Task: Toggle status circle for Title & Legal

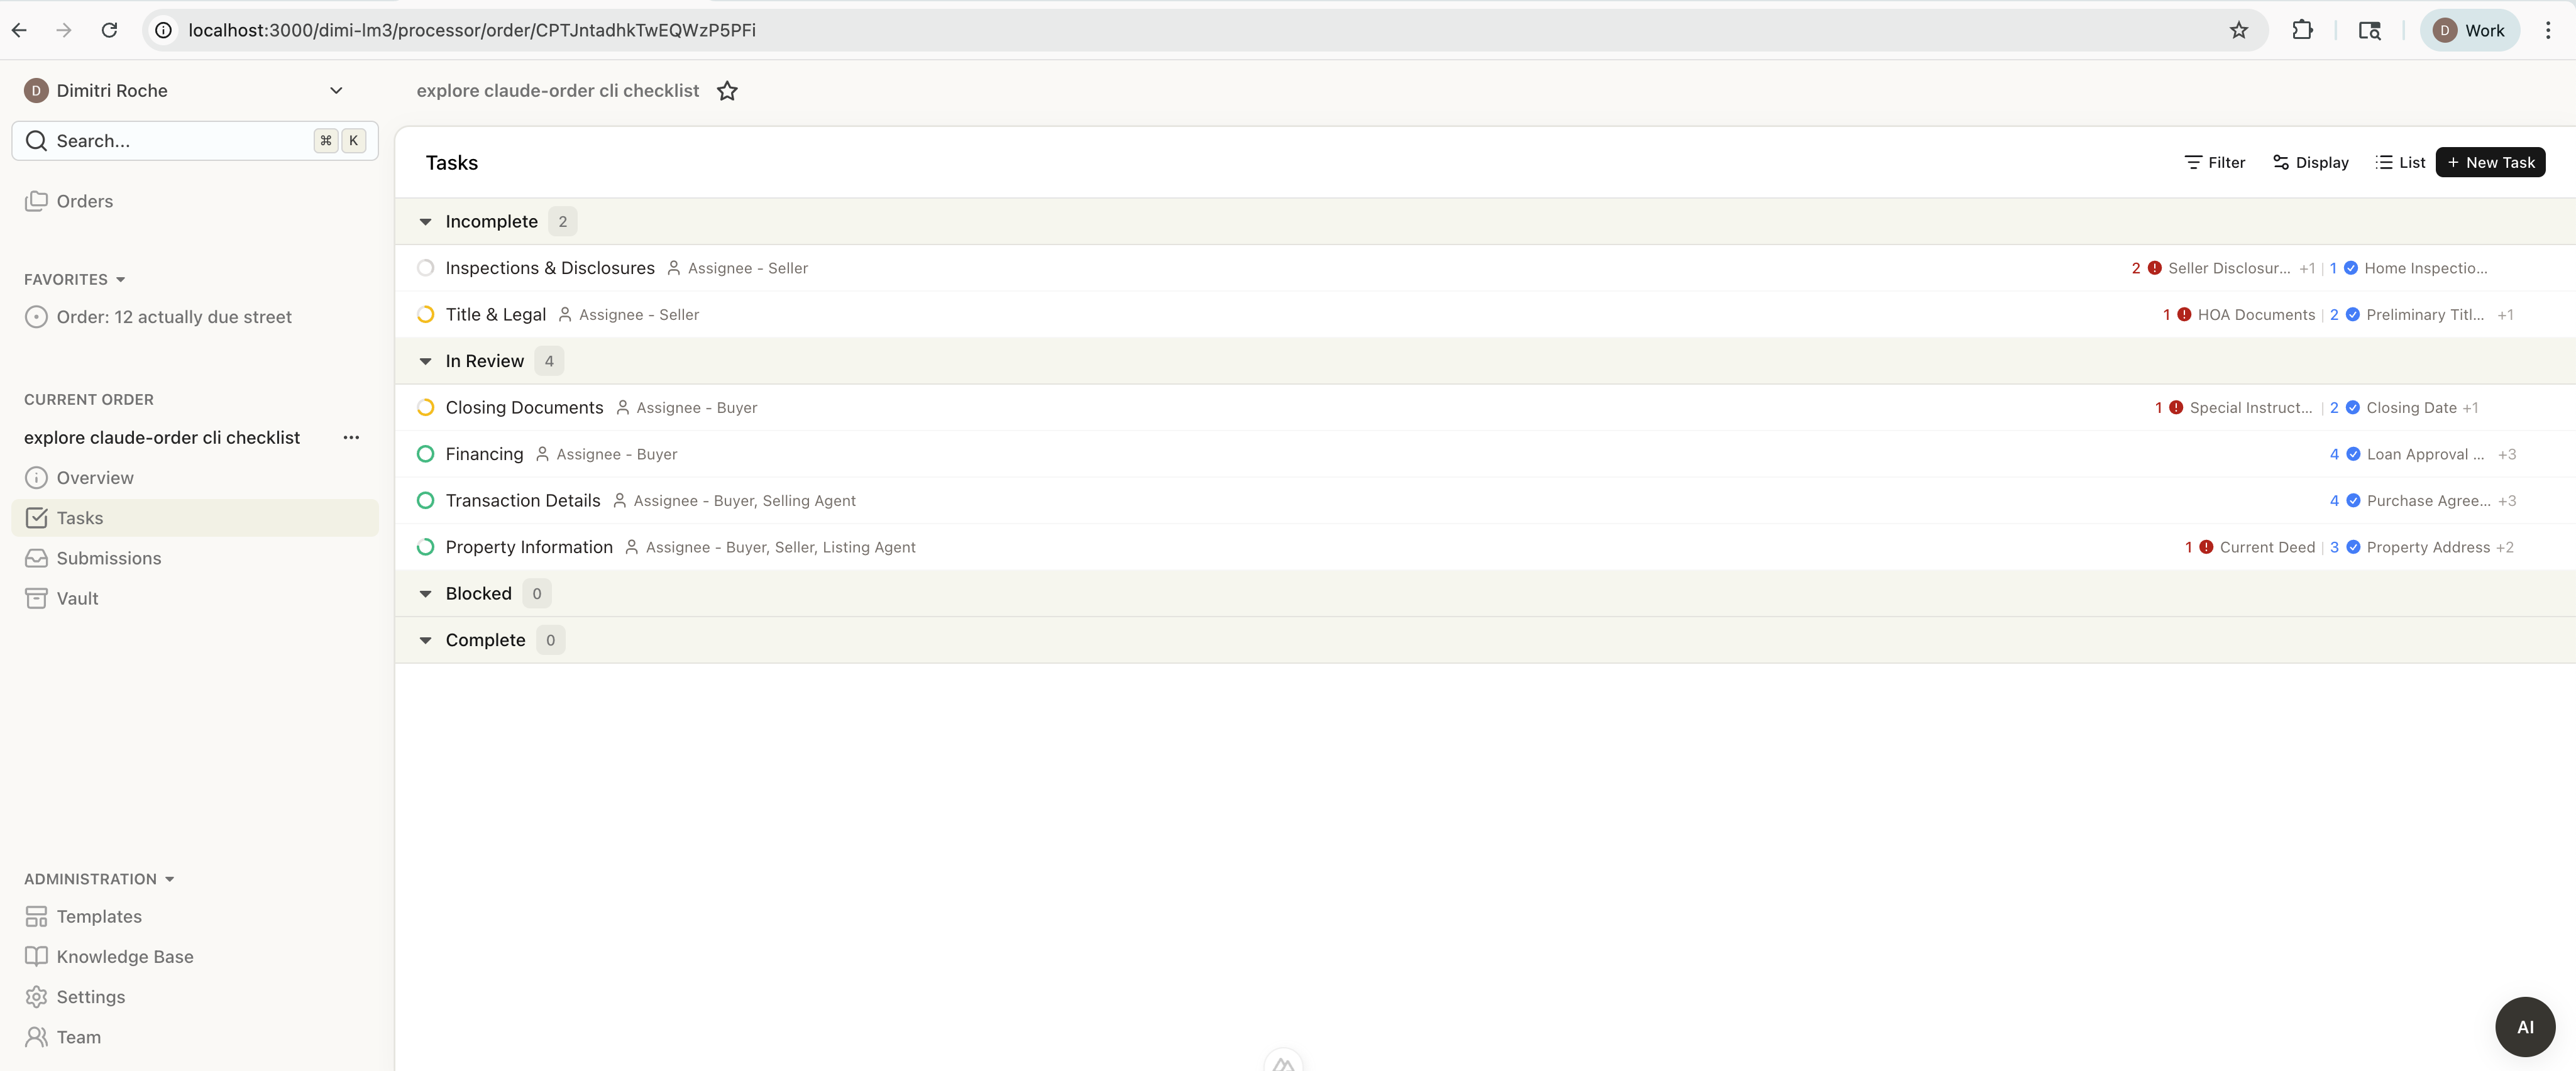Action: [x=425, y=314]
